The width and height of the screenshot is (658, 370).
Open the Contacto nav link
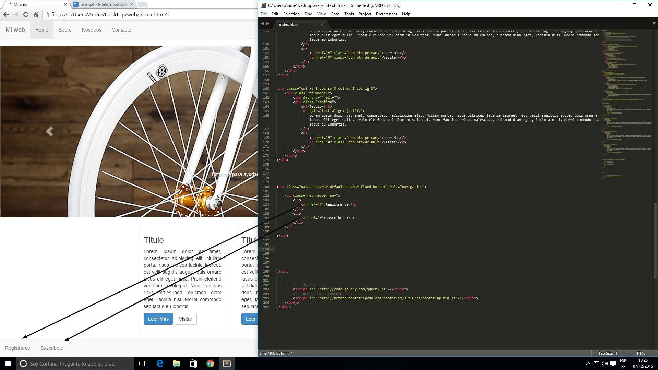pyautogui.click(x=121, y=30)
